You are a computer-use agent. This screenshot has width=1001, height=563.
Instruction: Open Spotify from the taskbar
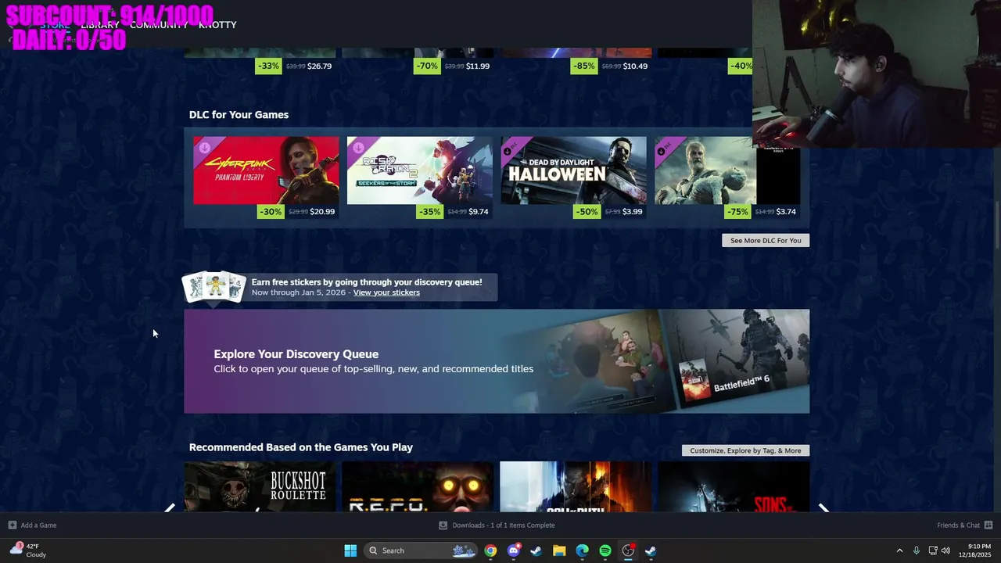(x=605, y=550)
